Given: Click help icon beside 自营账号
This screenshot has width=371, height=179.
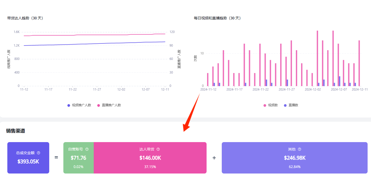Looking at the screenshot, I should click(87, 149).
